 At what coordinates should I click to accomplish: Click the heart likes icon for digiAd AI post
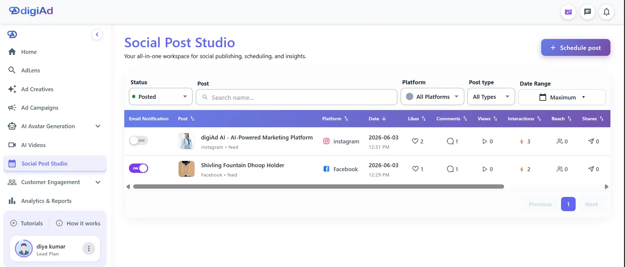[415, 141]
